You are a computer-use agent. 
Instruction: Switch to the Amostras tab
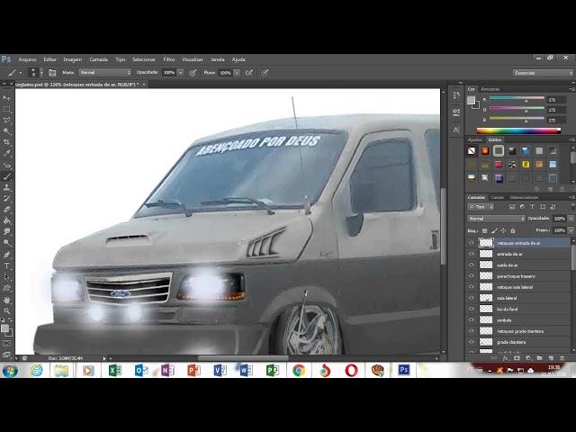[x=490, y=89]
